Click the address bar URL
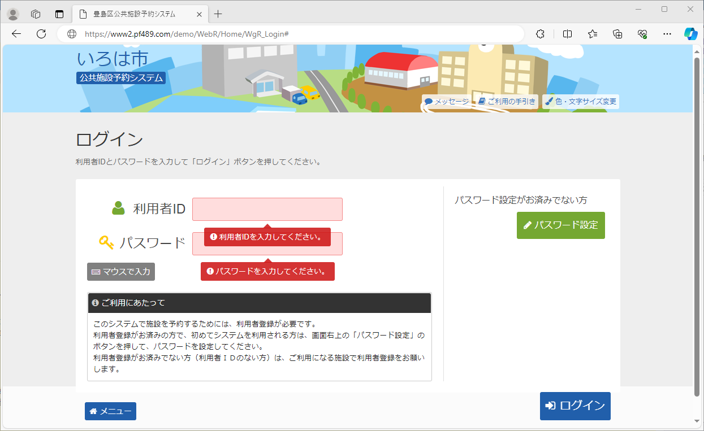Viewport: 704px width, 431px height. (187, 34)
